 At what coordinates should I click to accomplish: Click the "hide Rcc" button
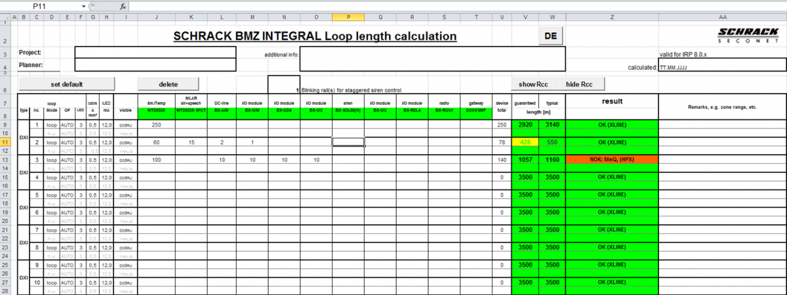click(x=578, y=84)
